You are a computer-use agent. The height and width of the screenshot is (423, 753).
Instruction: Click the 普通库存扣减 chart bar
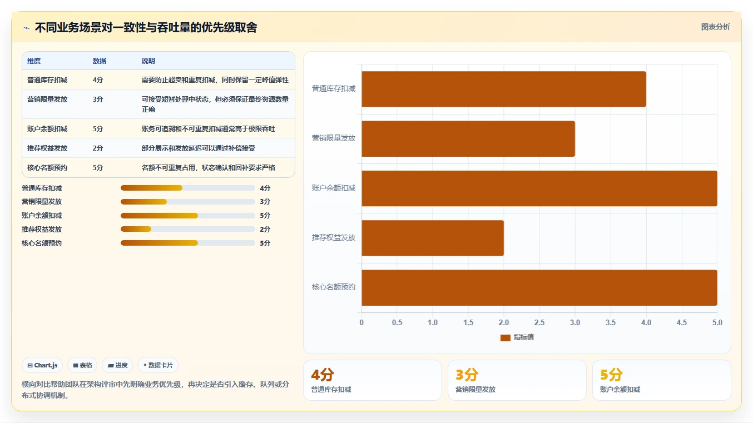click(x=504, y=89)
